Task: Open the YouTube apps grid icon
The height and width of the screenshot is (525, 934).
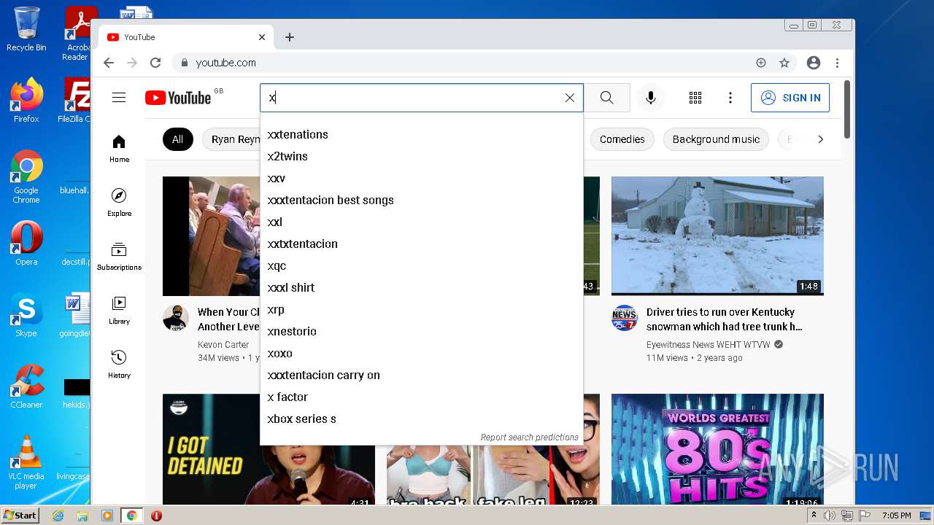Action: (x=695, y=98)
